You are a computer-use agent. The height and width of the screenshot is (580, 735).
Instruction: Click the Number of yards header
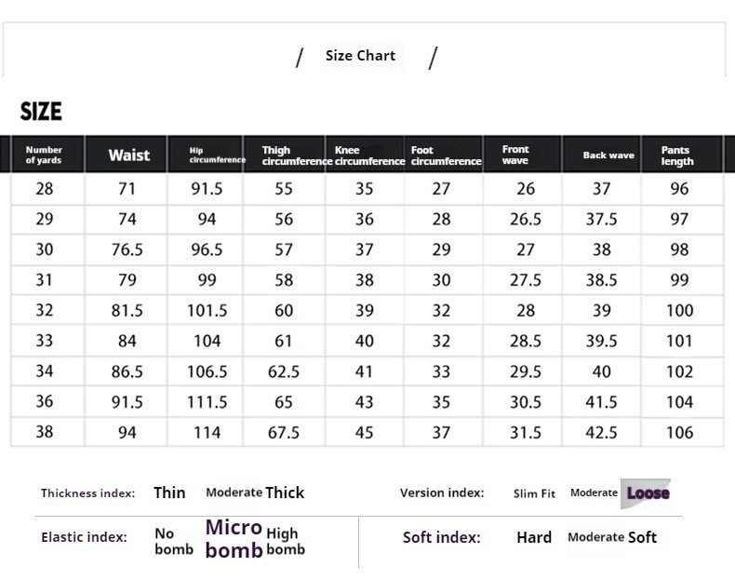[x=44, y=155]
